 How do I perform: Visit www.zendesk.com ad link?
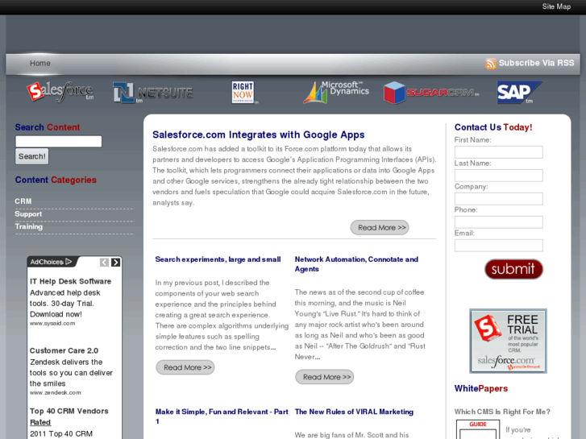56,392
